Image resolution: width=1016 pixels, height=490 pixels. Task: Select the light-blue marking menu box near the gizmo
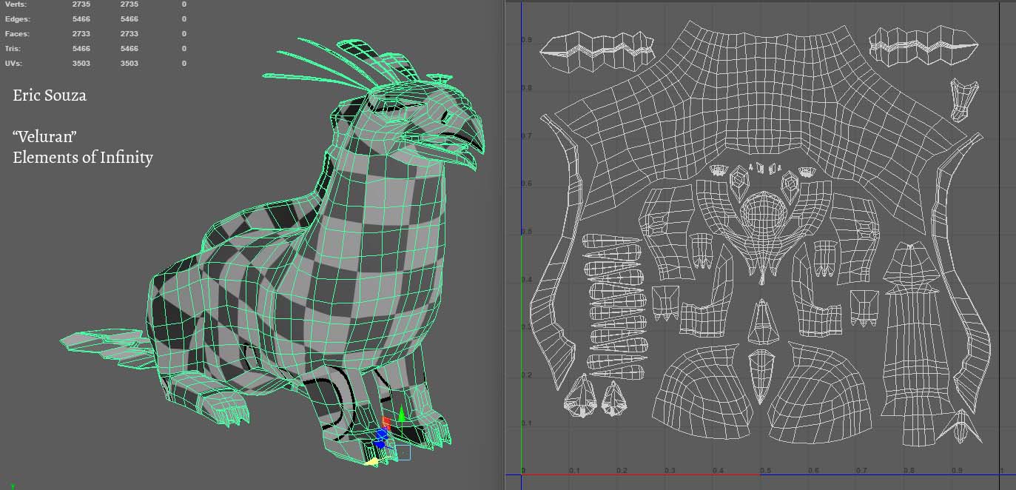(403, 452)
